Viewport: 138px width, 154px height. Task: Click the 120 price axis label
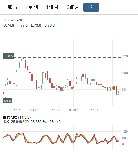tap(125, 56)
